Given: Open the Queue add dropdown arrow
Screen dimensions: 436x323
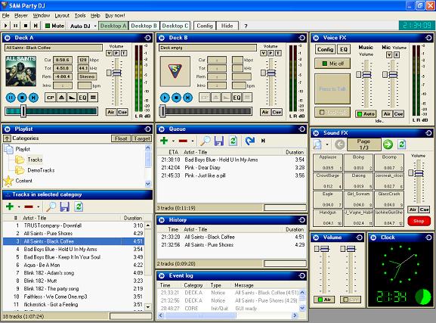Looking at the screenshot, I should pos(173,141).
